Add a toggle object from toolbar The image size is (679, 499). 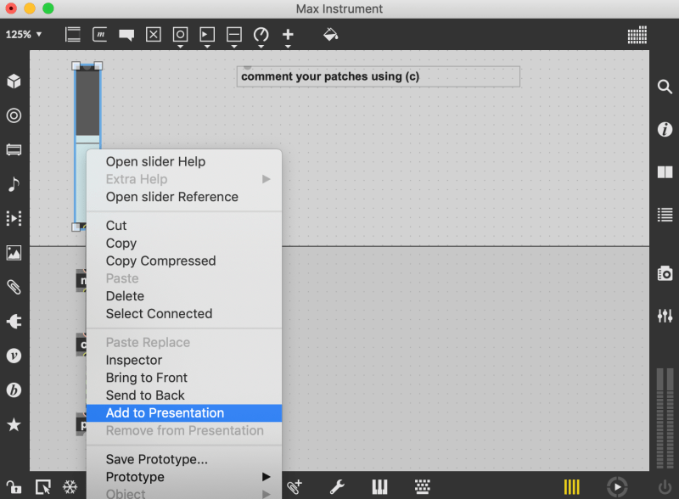(154, 34)
